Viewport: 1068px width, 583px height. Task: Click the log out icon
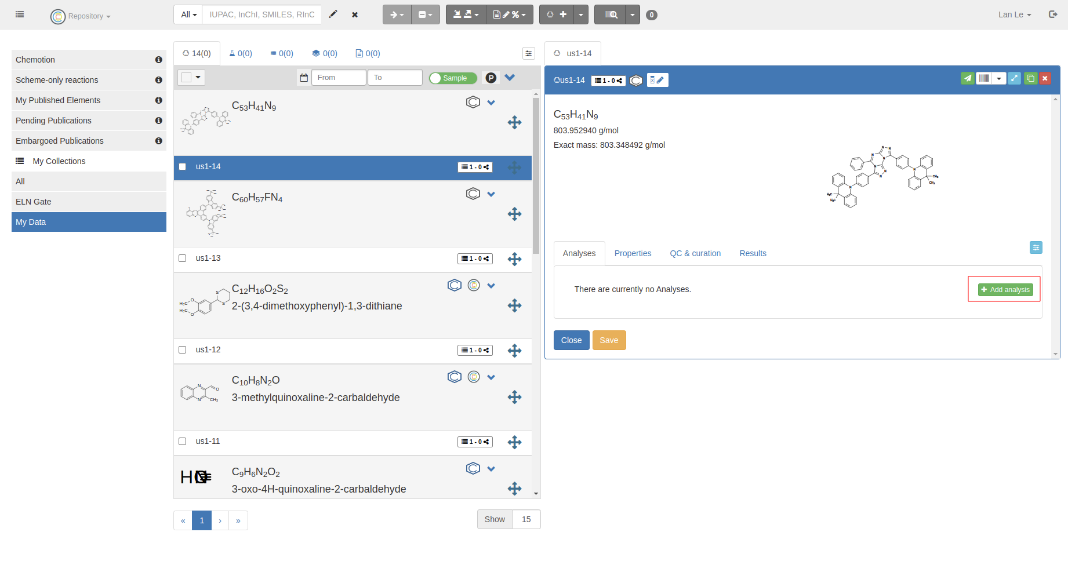[1053, 14]
